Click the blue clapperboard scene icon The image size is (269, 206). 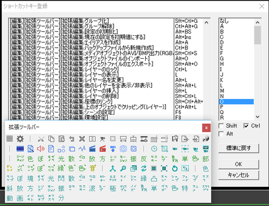pos(92,149)
